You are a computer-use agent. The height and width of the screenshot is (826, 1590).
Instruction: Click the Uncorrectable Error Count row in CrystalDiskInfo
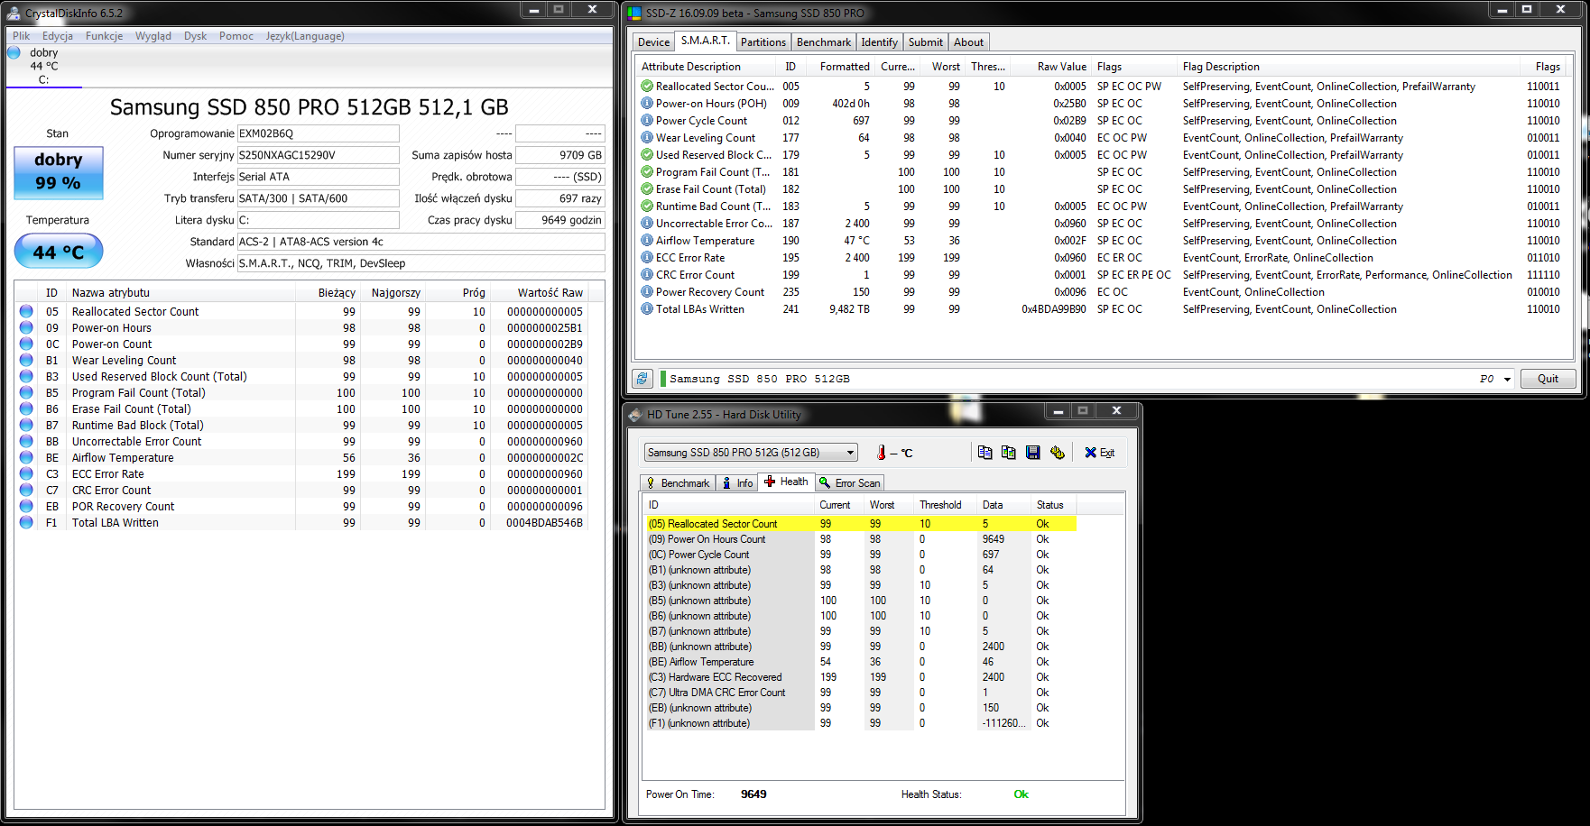pos(302,441)
